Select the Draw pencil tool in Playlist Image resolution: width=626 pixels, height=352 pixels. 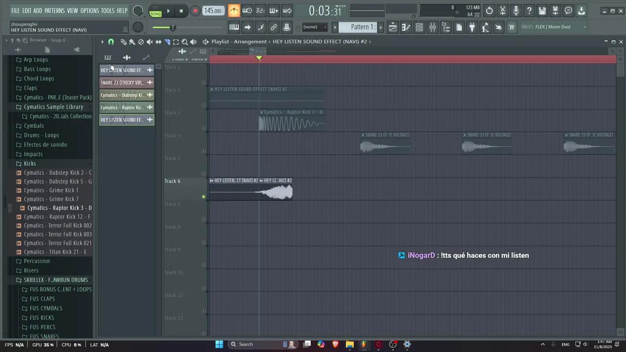point(124,42)
